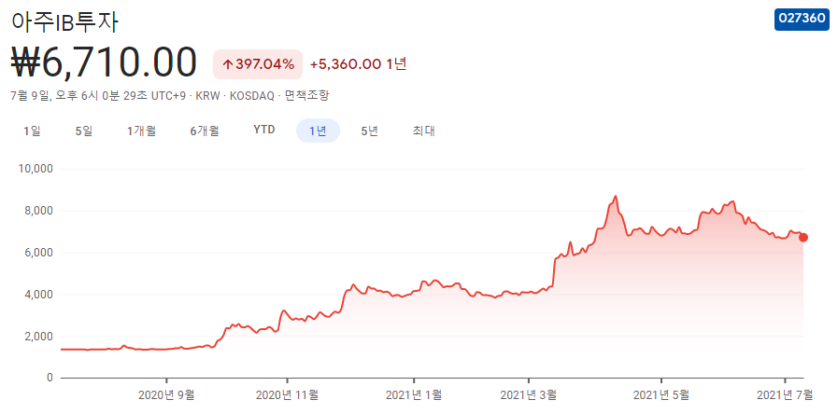Click the 2021년 3월 axis label
The width and height of the screenshot is (838, 414).
point(529,395)
